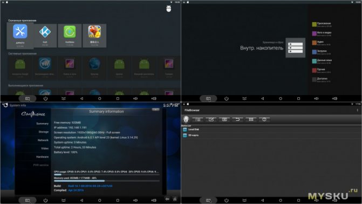The width and height of the screenshot is (362, 204).
Task: Open the Данные кеша storage category
Action: (x=322, y=61)
